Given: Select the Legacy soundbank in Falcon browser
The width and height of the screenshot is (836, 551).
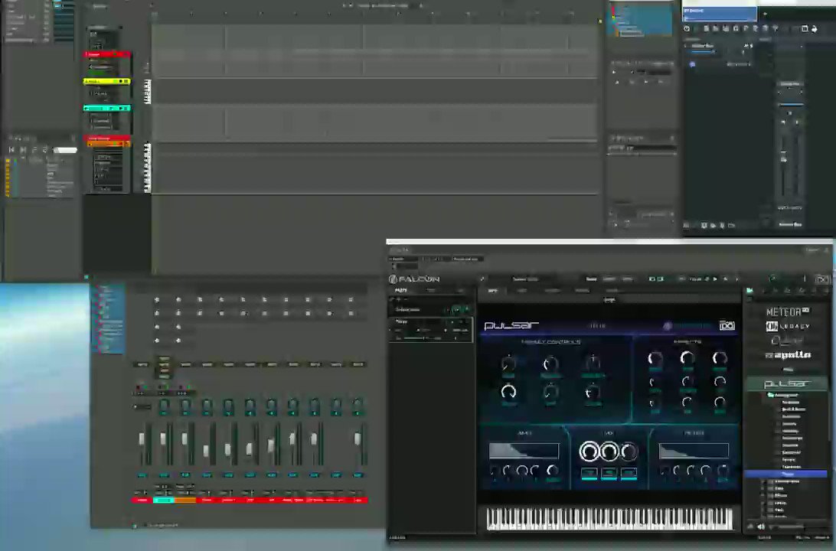Looking at the screenshot, I should point(788,326).
